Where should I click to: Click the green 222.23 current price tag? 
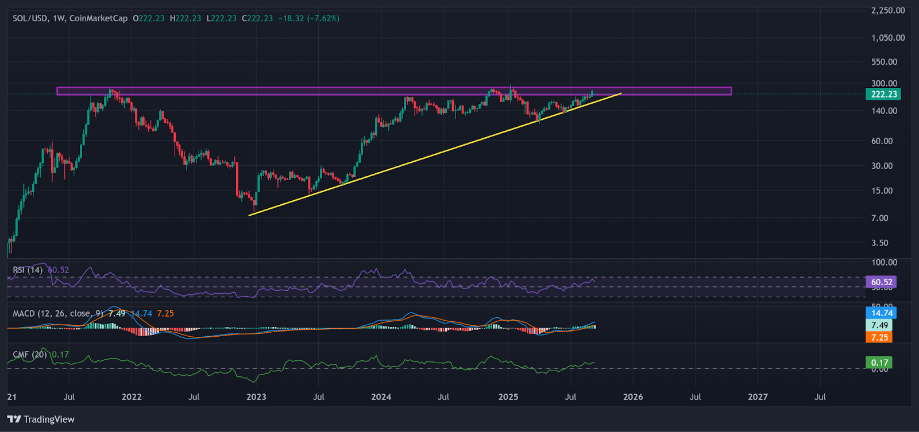pos(883,95)
